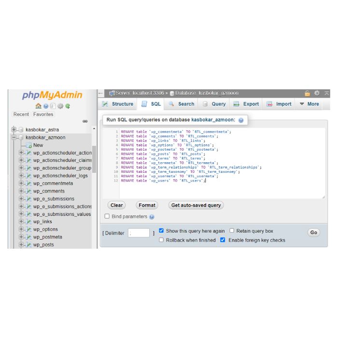Click the Home icon under phpMyAdmin logo

tap(38, 106)
